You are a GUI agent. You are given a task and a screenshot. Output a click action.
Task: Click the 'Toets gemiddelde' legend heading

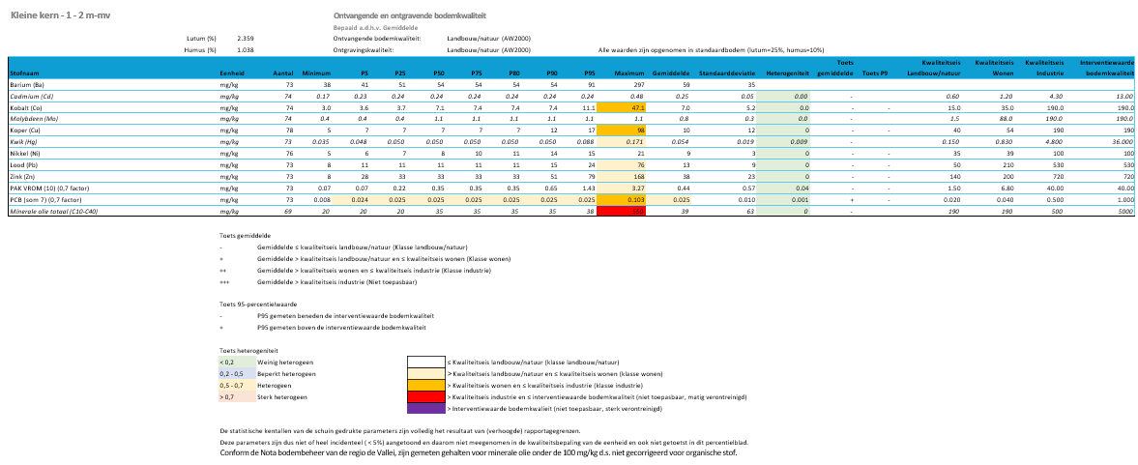[244, 235]
